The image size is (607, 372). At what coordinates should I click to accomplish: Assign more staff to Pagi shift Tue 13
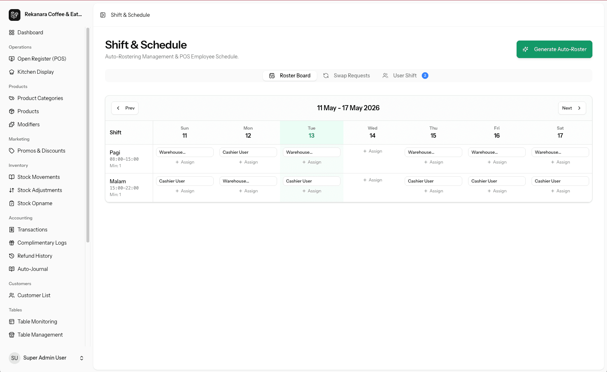312,162
